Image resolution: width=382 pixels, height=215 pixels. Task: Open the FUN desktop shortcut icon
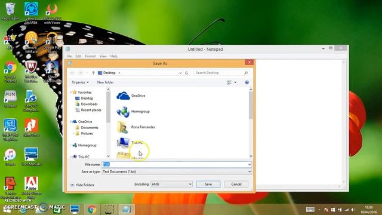10,99
